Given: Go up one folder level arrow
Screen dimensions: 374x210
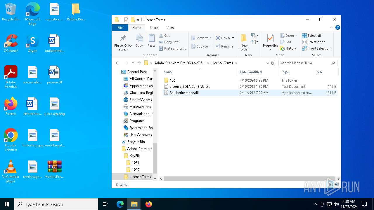Looking at the screenshot, I should [x=139, y=63].
